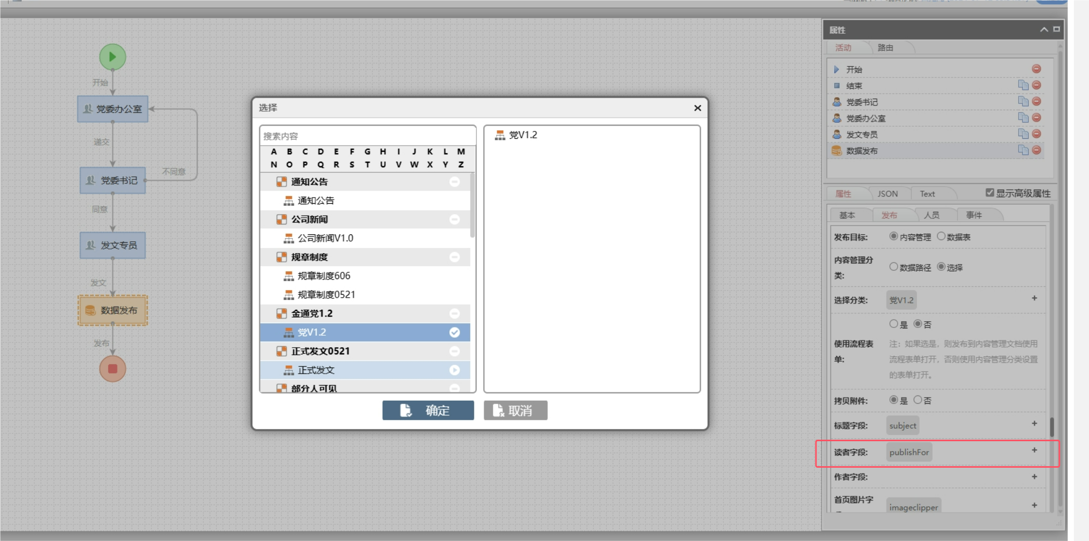Collapse the 正式发文0521 group

(455, 351)
